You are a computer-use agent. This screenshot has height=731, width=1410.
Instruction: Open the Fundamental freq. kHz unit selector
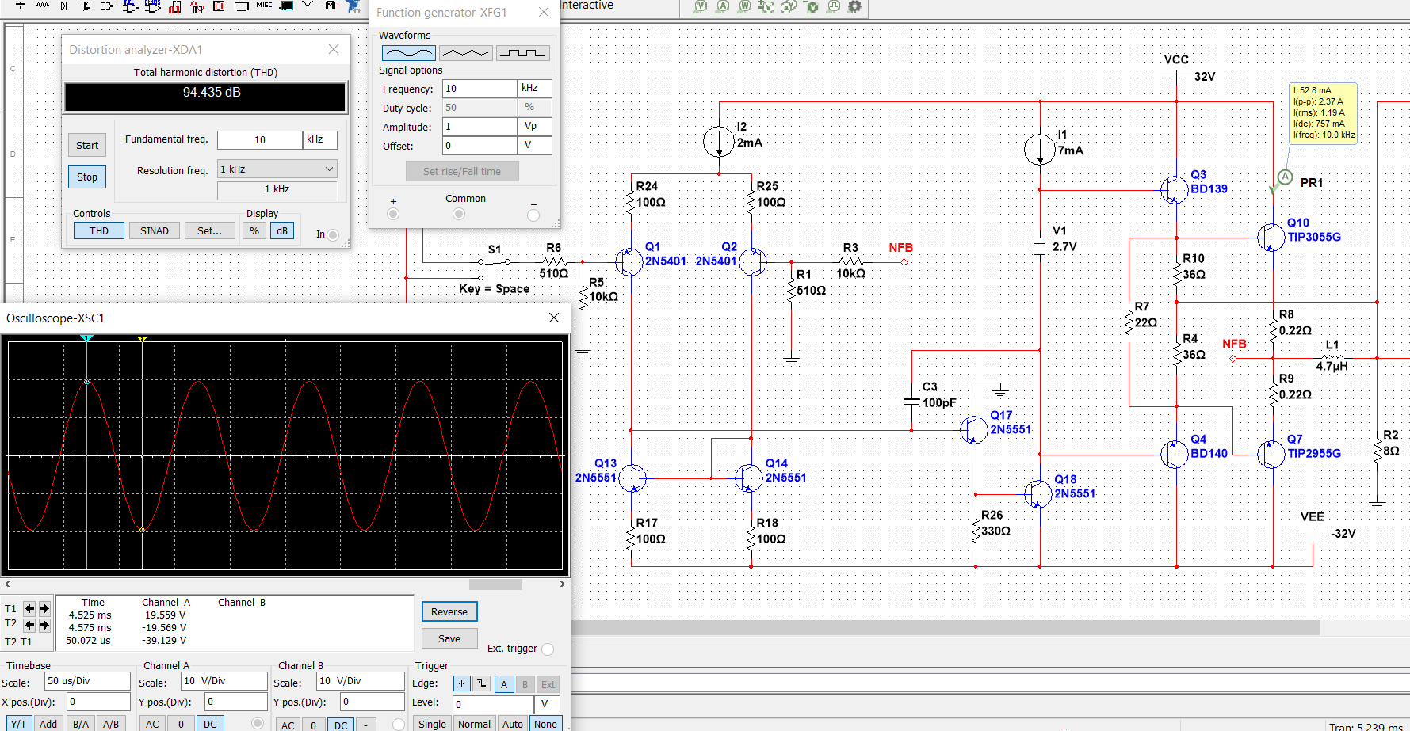tap(320, 139)
